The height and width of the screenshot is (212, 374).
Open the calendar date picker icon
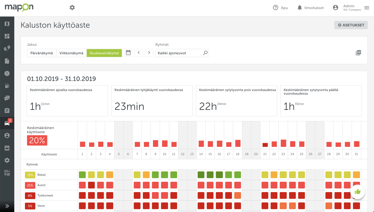pyautogui.click(x=128, y=53)
